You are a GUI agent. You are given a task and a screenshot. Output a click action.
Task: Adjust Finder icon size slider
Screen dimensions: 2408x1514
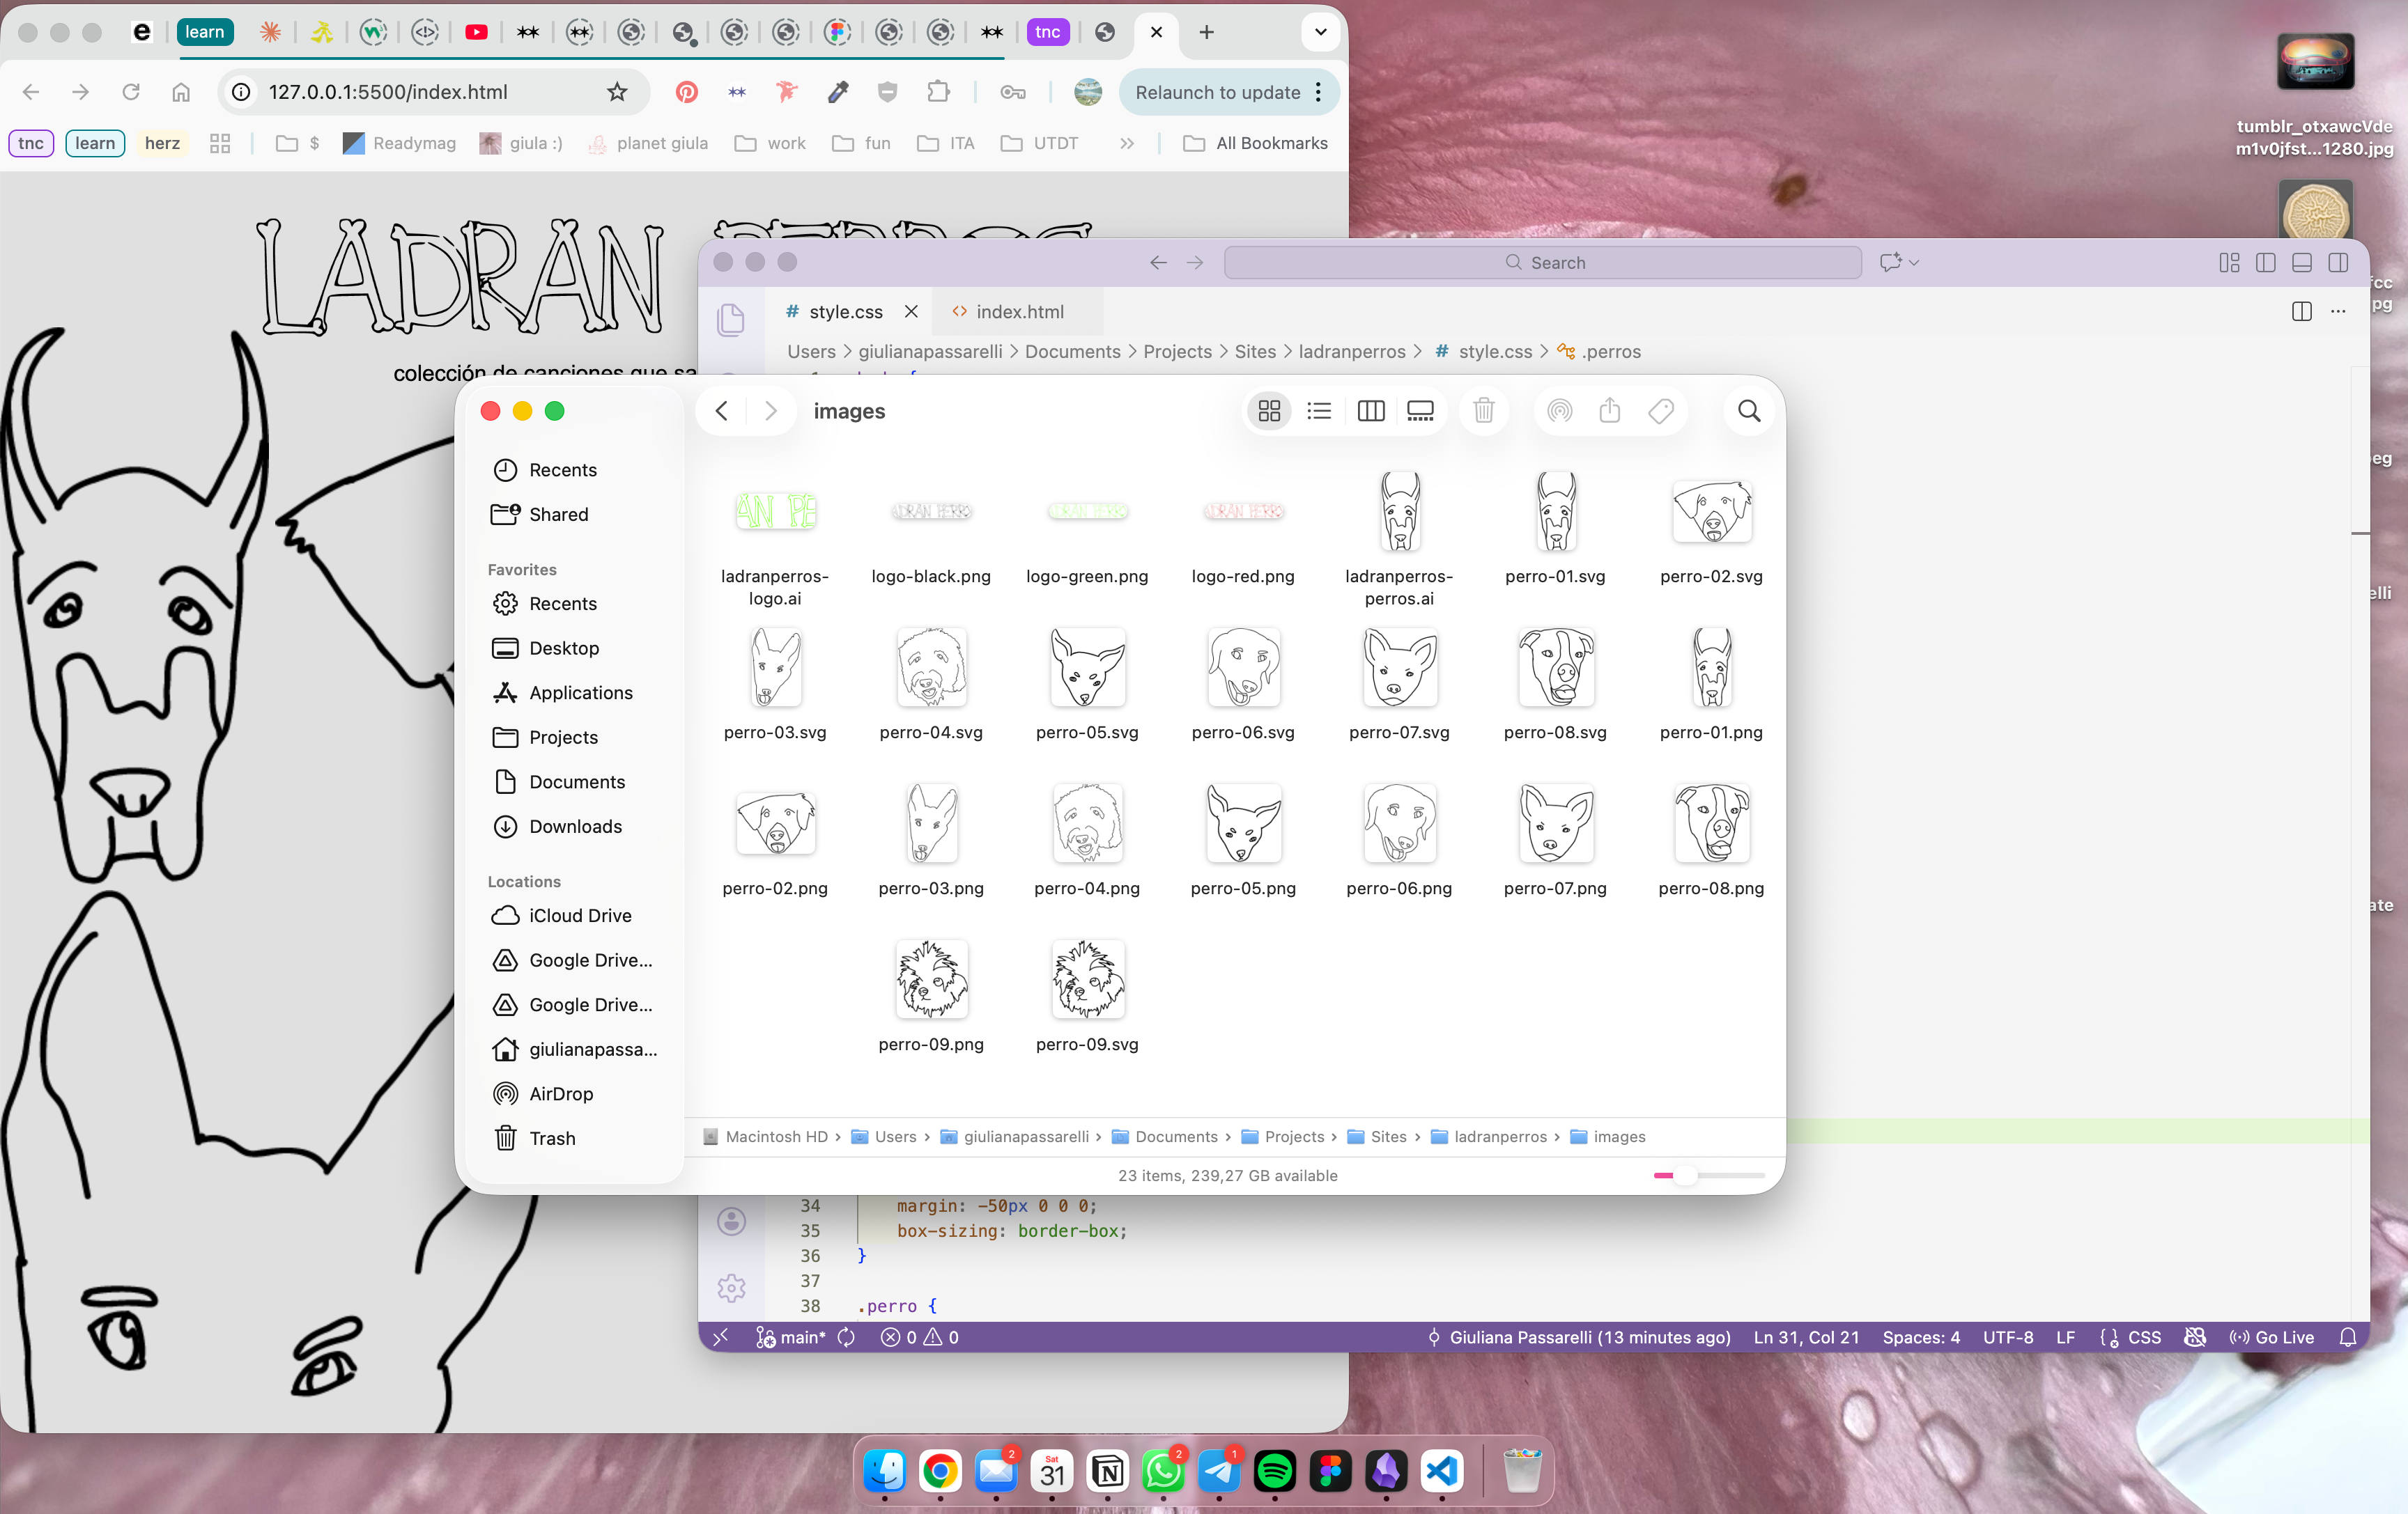(x=1686, y=1176)
